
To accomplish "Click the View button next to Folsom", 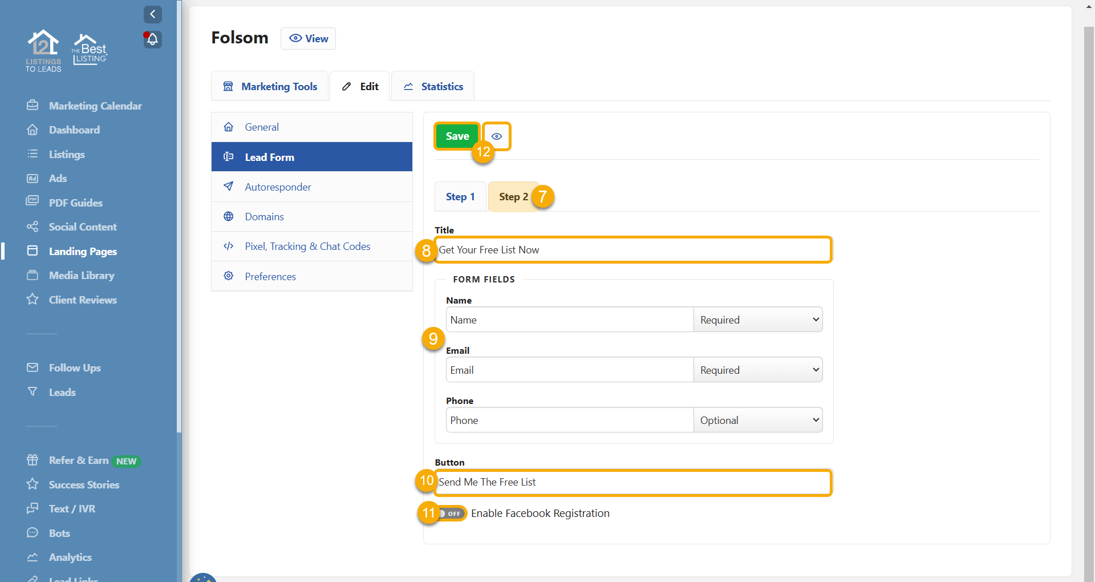I will pyautogui.click(x=308, y=39).
